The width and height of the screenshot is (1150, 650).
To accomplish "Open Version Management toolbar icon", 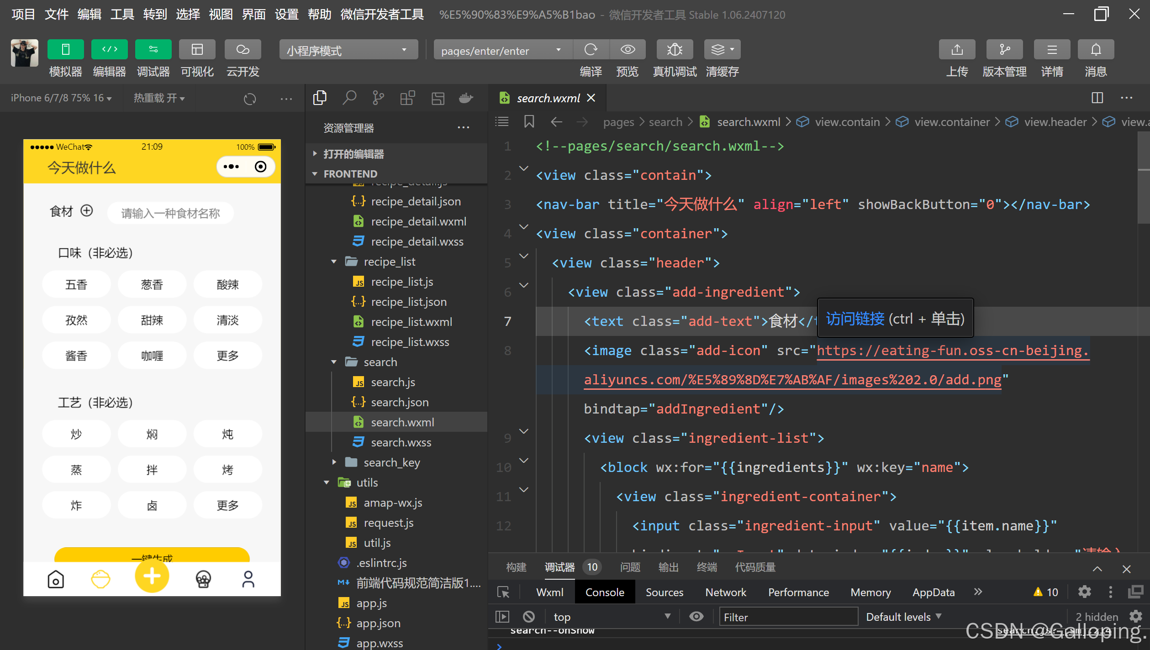I will coord(1004,49).
